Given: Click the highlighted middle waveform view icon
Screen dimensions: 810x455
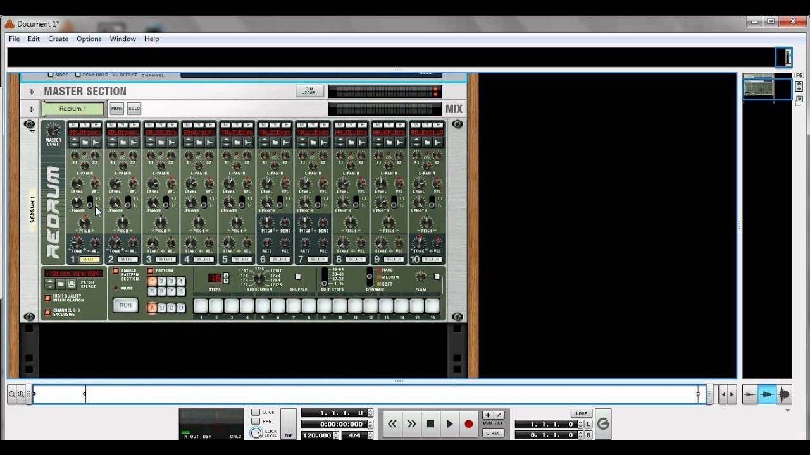Looking at the screenshot, I should [767, 394].
